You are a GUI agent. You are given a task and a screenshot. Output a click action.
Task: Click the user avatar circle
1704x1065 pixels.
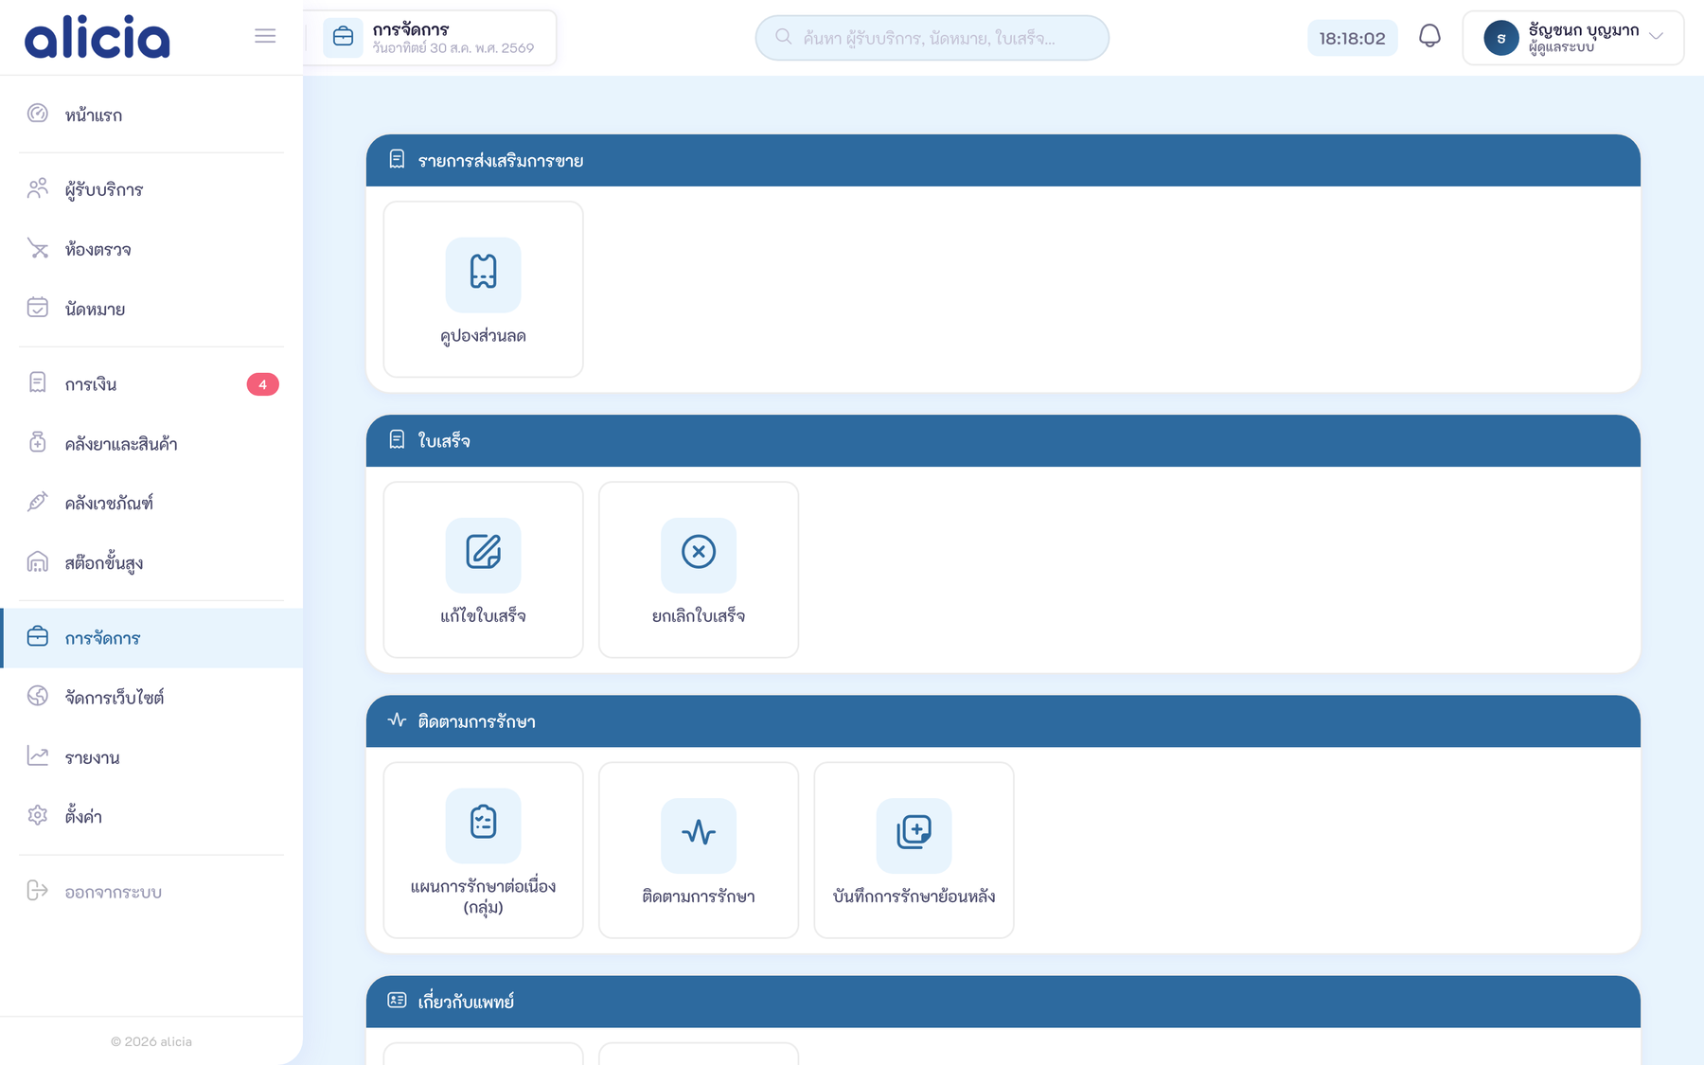click(x=1500, y=38)
